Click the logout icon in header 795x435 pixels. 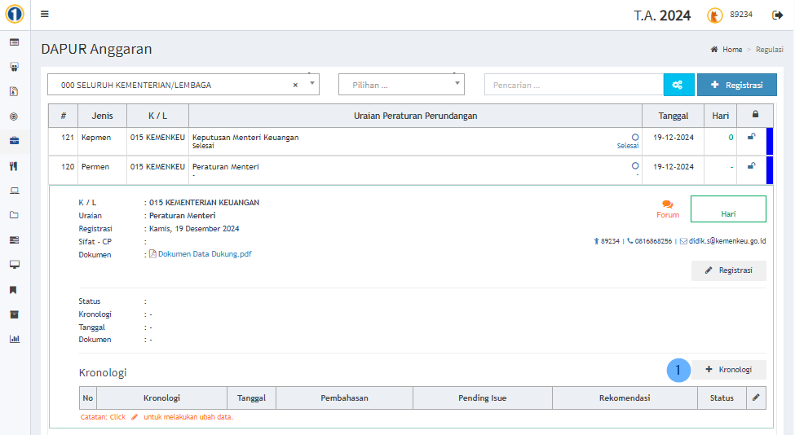777,15
